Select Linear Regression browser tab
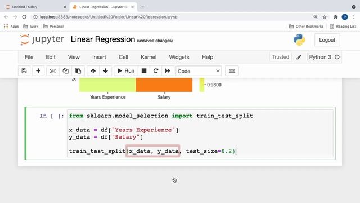The image size is (360, 203). coord(103,7)
